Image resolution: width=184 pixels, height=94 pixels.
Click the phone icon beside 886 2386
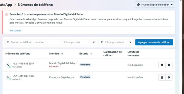8,77
